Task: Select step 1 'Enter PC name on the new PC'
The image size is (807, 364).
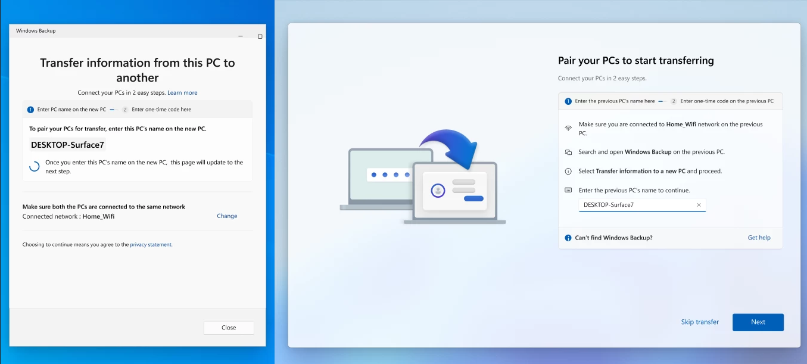Action: click(x=67, y=110)
